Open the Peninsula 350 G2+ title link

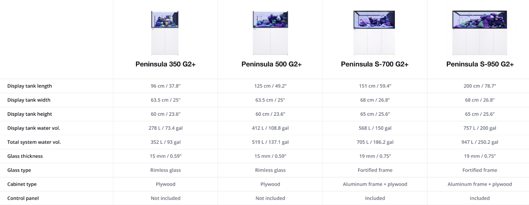[165, 64]
